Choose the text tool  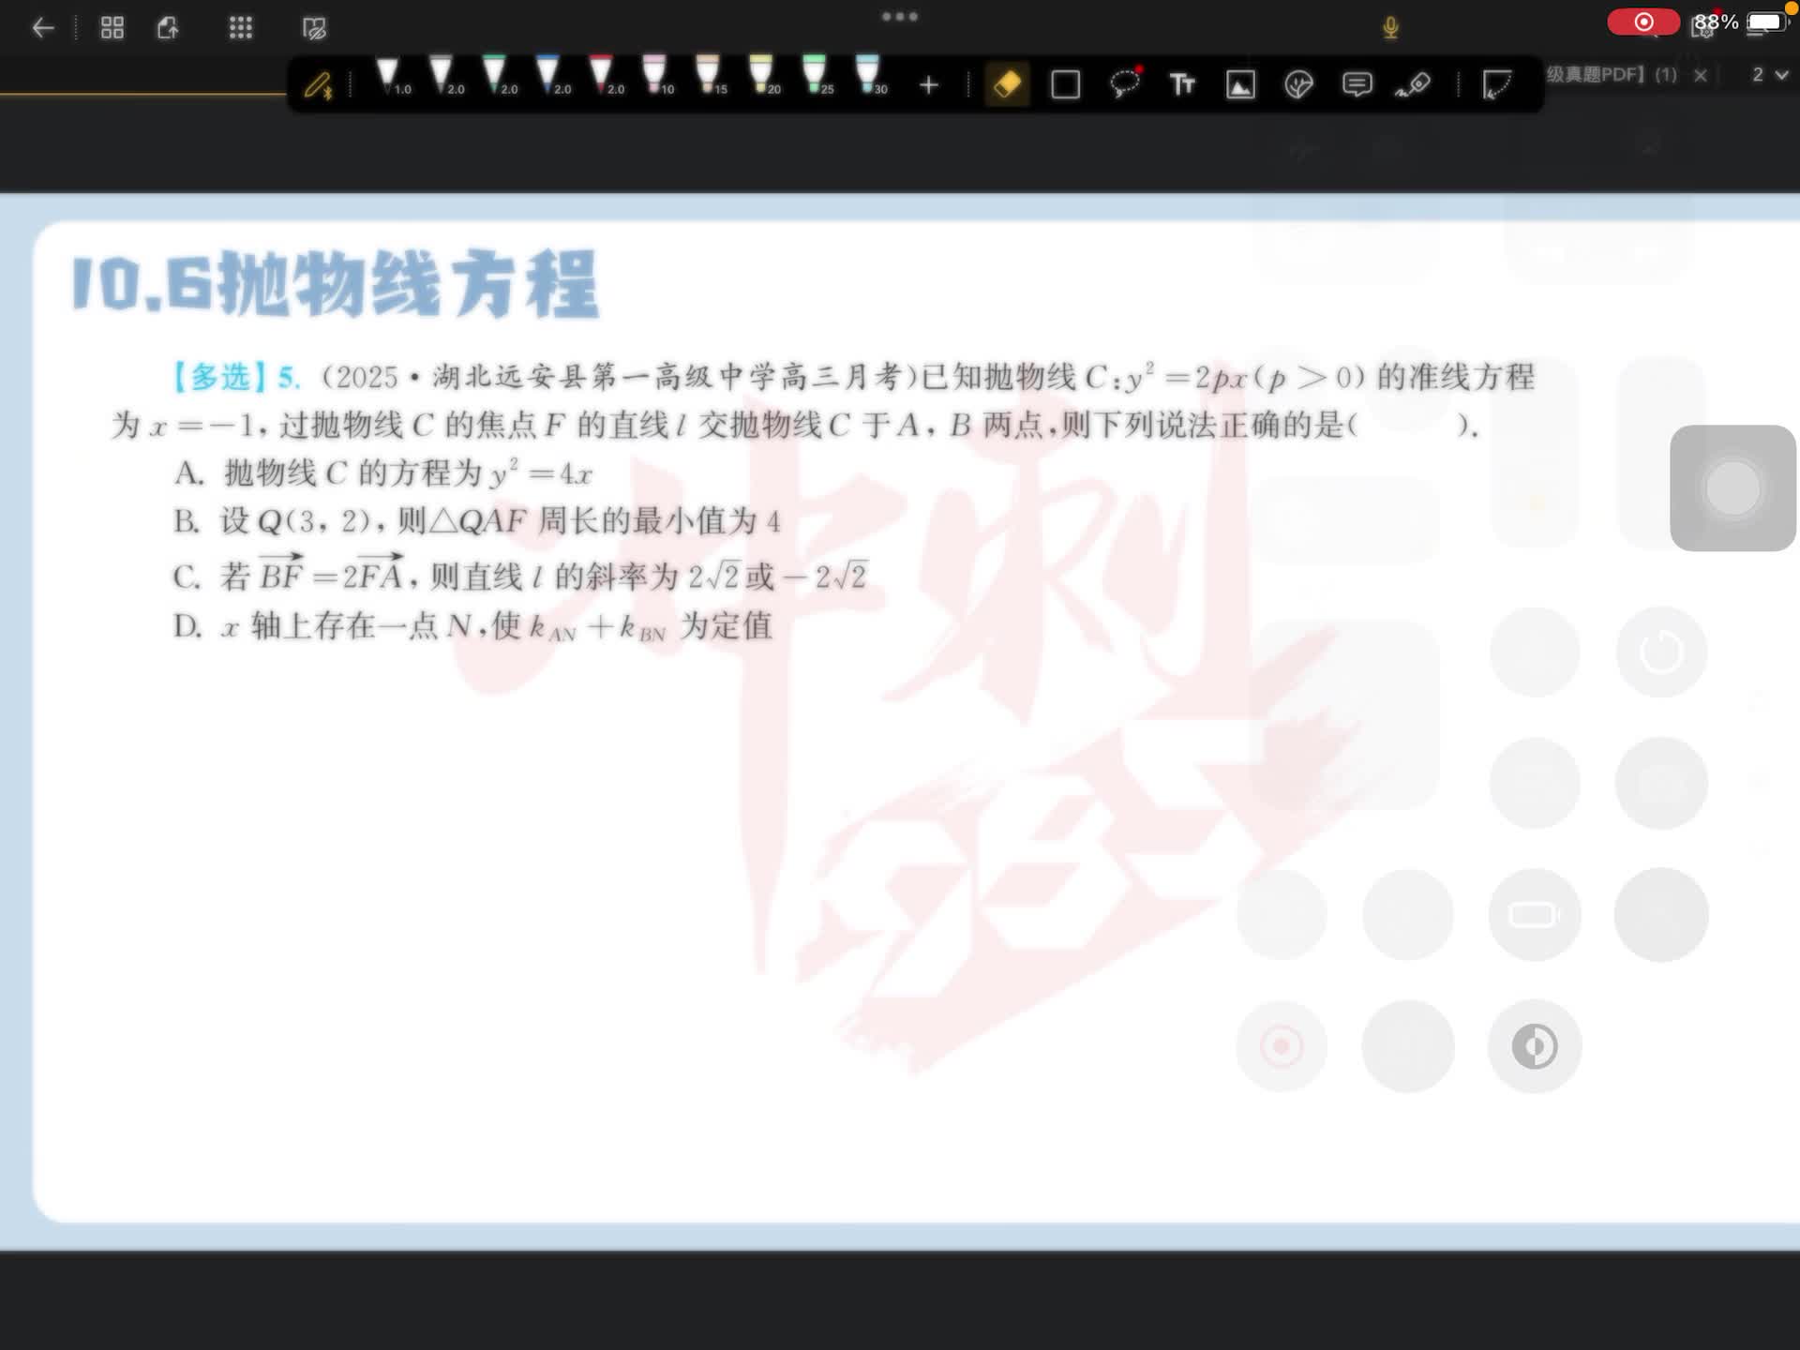(x=1182, y=84)
